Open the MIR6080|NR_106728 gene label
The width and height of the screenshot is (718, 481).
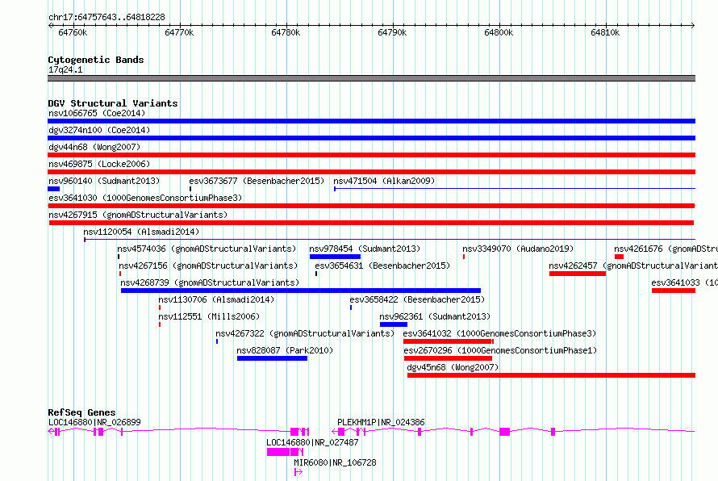coord(335,462)
